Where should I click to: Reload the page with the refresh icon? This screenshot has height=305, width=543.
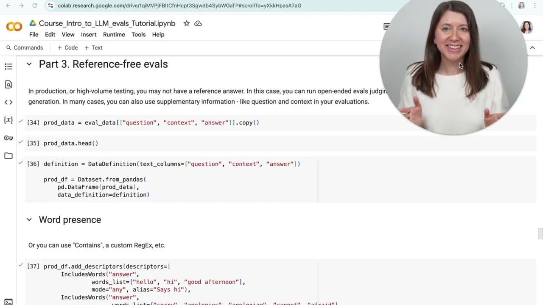[35, 6]
